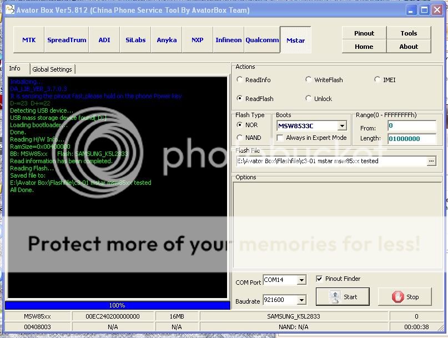Click the Range From input field
The width and height of the screenshot is (448, 338).
[x=412, y=126]
